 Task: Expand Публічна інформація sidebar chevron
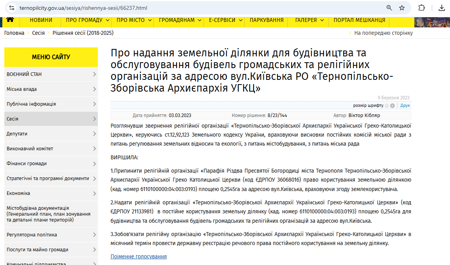click(94, 104)
